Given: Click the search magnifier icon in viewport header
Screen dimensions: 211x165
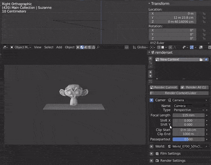Looking at the screenshot, I should tap(98, 47).
